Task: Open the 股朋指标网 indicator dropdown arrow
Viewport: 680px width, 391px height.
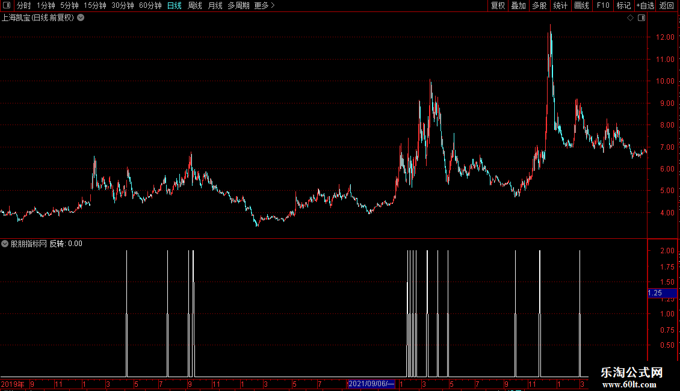Action: click(5, 244)
